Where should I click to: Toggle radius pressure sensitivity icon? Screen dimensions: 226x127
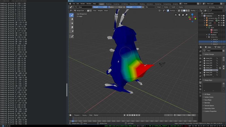(124, 7)
